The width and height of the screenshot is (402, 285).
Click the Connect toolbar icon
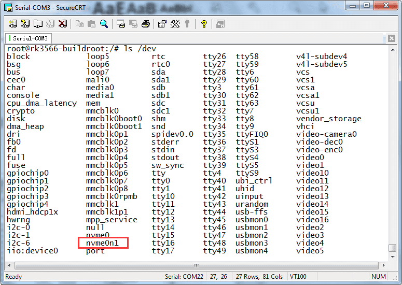click(x=13, y=24)
